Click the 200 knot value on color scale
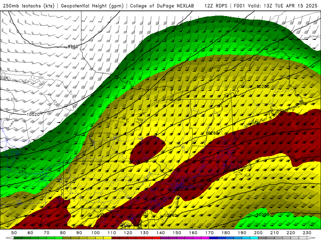This screenshot has height=240, width=321. tap(258, 233)
